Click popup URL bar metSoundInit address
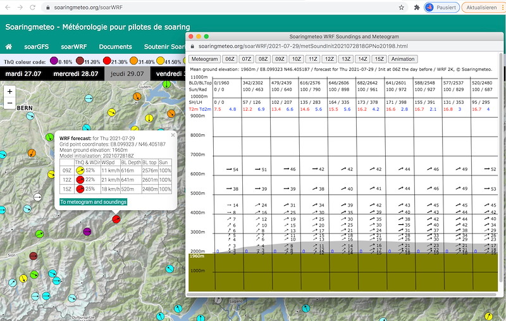Viewport: 506px width, 321px height. point(303,46)
